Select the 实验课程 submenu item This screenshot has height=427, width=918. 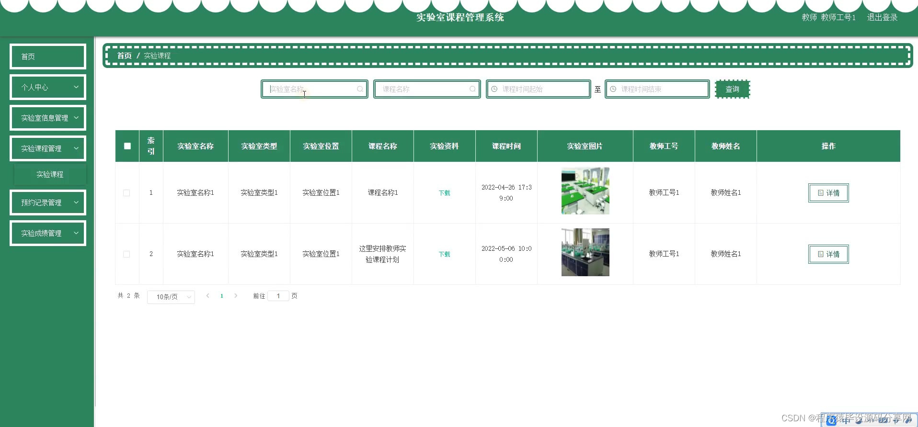point(50,174)
